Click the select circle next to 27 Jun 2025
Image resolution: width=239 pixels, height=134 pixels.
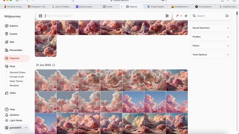click(x=54, y=65)
